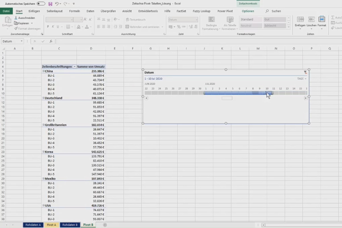342x228 pixels.
Task: Toggle center text alignment
Action: 103,27
